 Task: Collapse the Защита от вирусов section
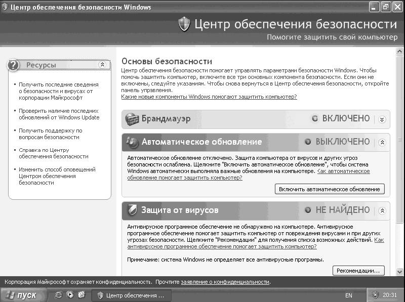pyautogui.click(x=382, y=210)
